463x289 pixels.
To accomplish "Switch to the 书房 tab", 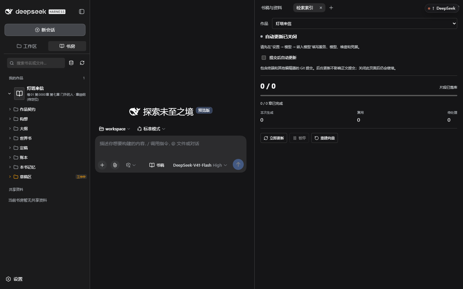I will [67, 46].
